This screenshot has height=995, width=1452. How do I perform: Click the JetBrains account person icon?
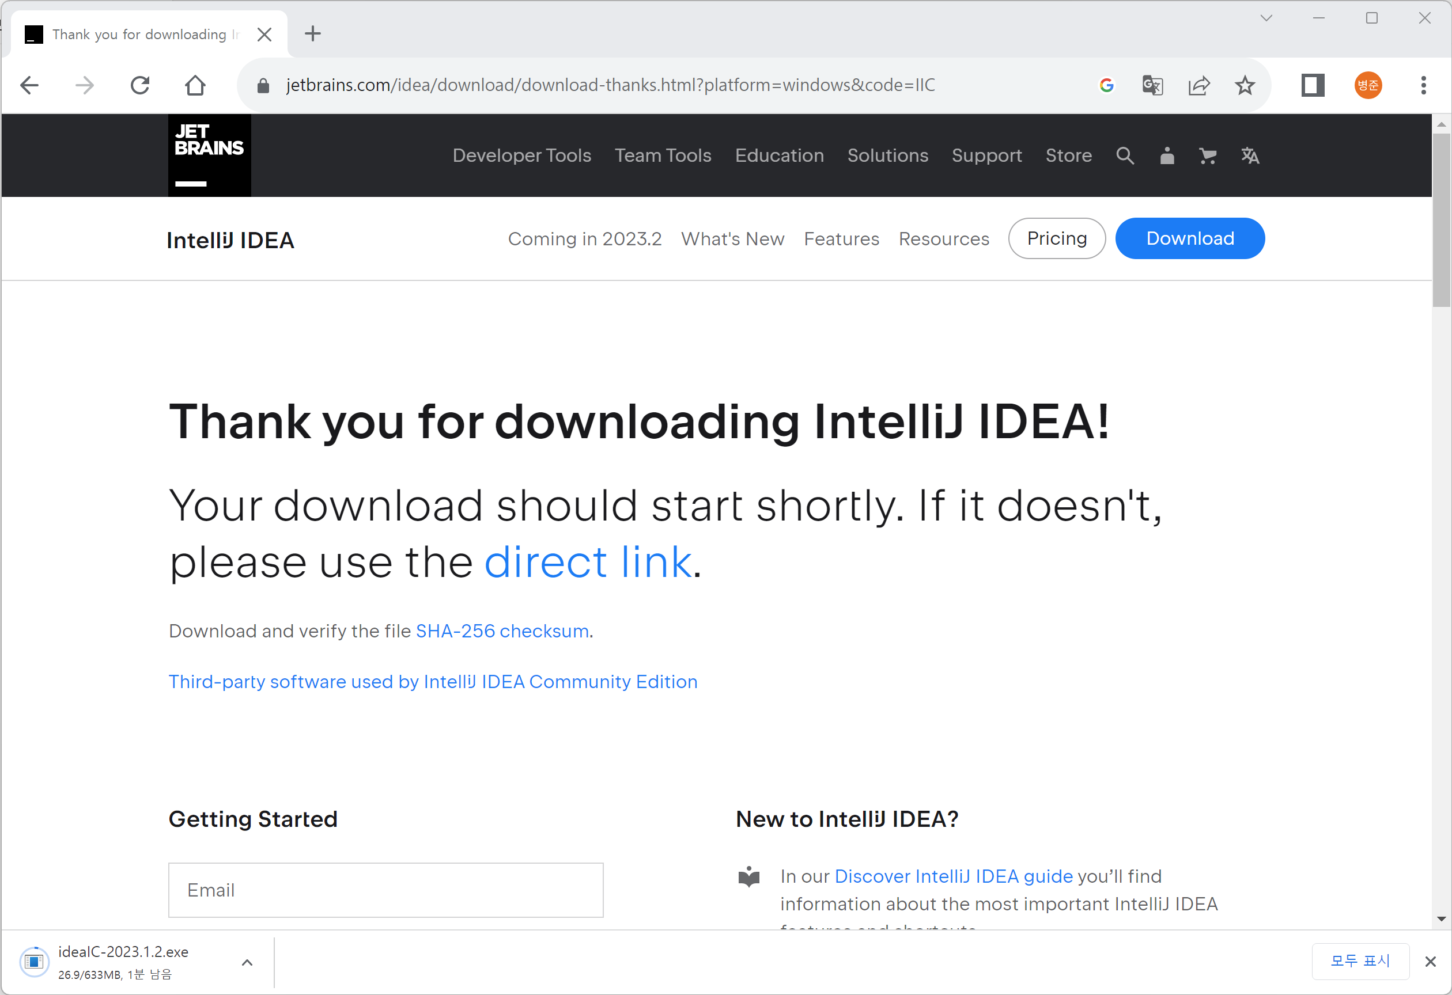1166,155
